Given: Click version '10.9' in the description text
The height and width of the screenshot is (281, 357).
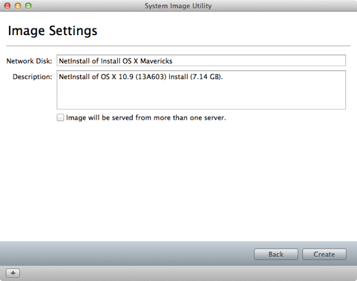Looking at the screenshot, I should coord(126,77).
